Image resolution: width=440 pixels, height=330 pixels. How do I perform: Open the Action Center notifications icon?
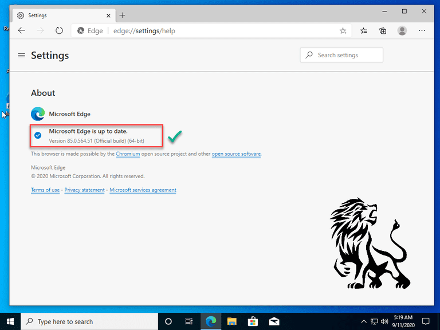click(x=426, y=321)
